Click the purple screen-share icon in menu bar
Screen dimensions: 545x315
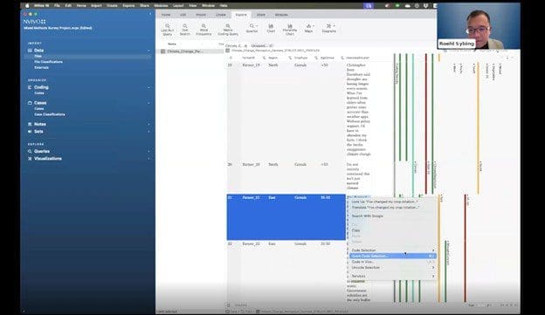[x=369, y=5]
